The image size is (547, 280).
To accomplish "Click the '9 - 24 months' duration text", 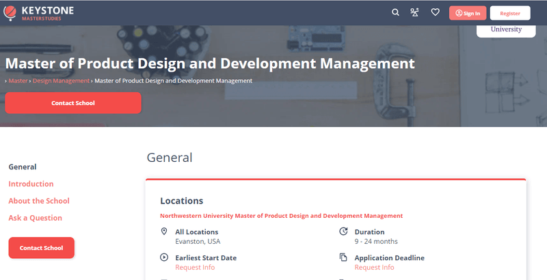I will (x=376, y=241).
